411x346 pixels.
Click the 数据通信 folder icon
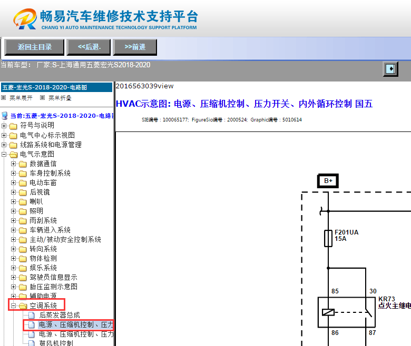pos(23,164)
